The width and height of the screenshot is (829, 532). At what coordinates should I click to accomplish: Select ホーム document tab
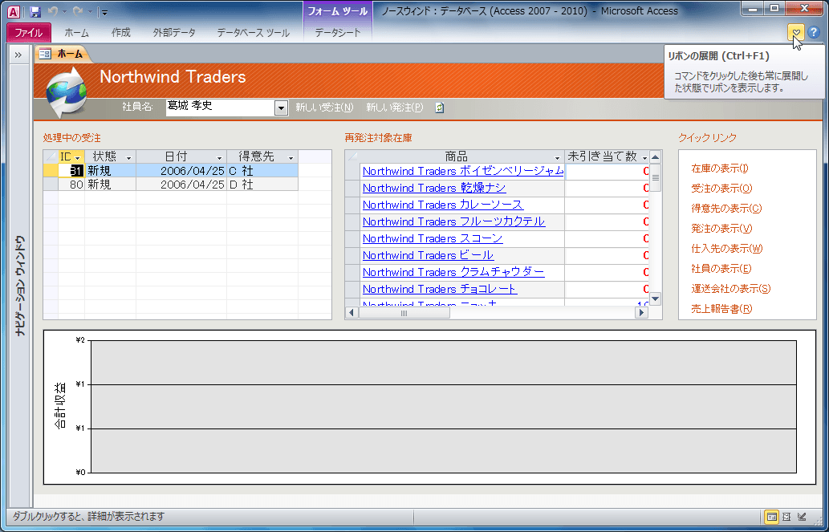coord(63,54)
